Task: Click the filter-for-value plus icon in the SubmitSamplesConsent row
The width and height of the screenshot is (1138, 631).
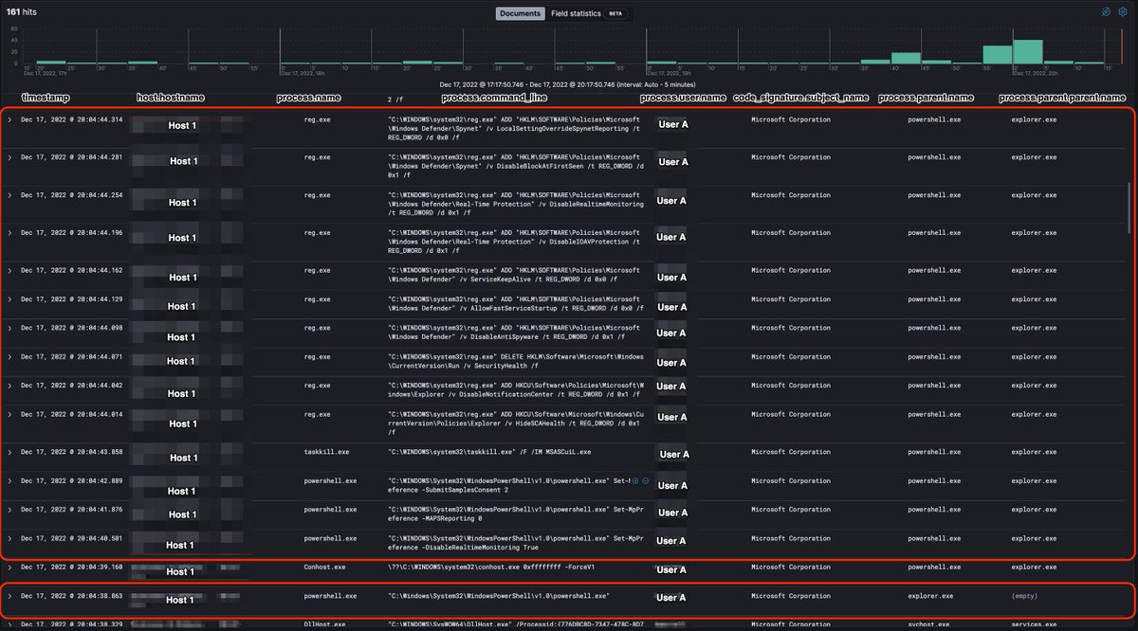Action: 636,480
